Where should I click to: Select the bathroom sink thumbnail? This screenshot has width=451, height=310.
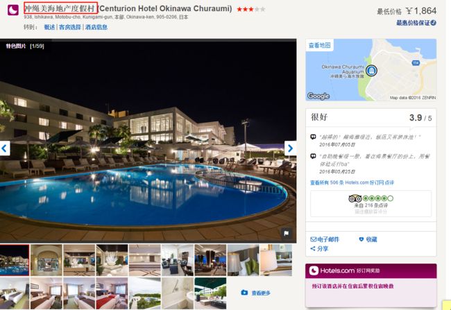click(x=178, y=293)
